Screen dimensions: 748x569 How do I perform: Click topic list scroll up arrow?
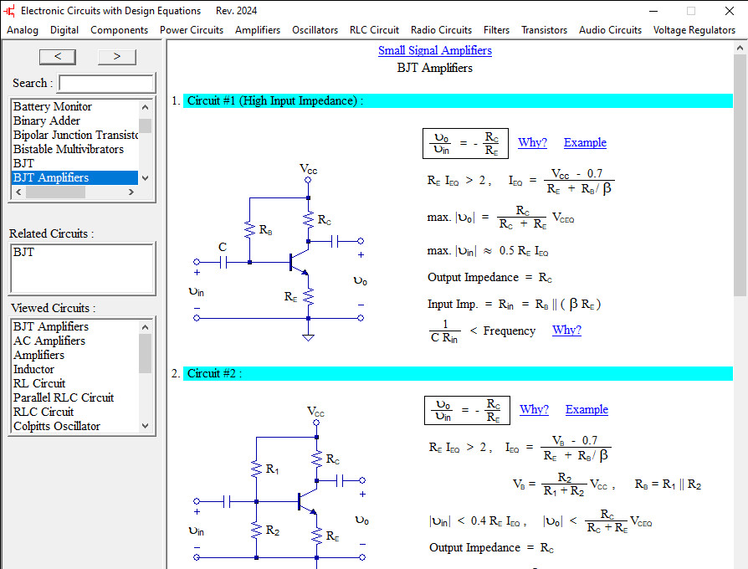coord(146,107)
